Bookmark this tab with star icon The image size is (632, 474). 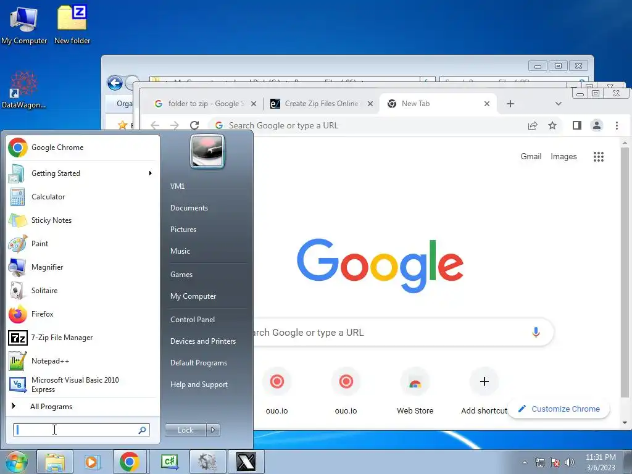[x=552, y=125]
